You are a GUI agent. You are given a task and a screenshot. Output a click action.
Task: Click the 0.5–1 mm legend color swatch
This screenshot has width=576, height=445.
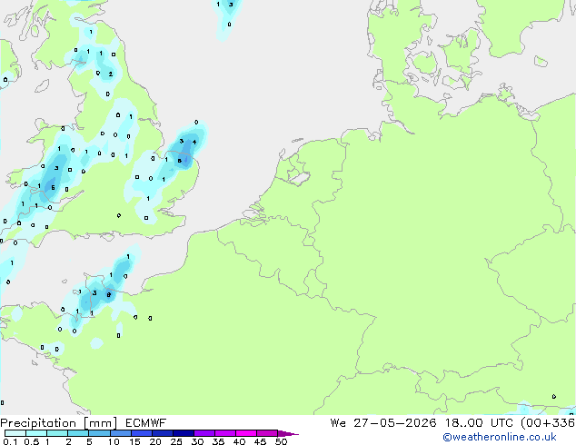click(36, 433)
